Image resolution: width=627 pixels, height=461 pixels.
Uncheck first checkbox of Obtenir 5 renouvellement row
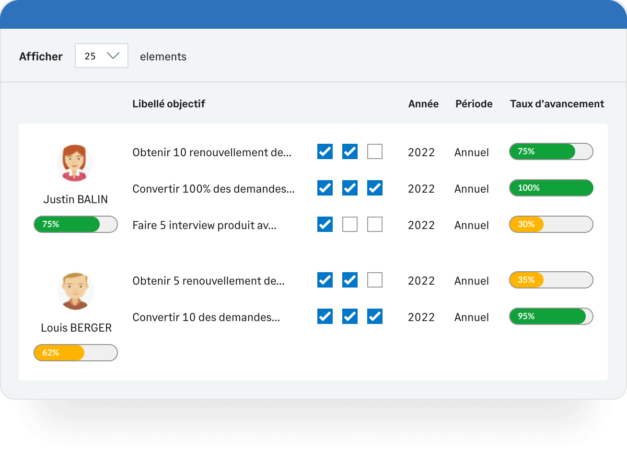click(x=325, y=280)
